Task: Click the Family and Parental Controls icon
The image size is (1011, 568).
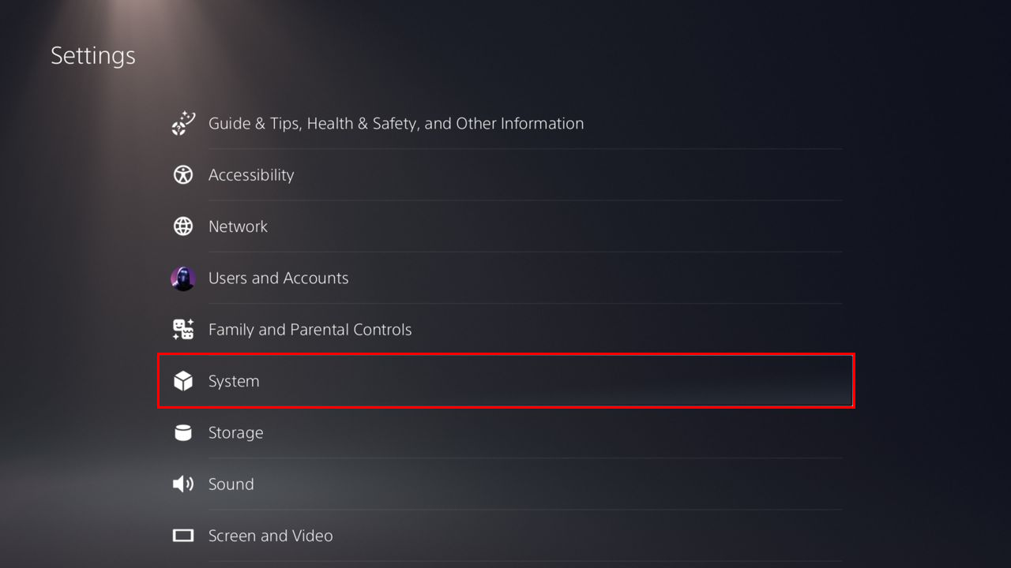Action: pyautogui.click(x=183, y=330)
